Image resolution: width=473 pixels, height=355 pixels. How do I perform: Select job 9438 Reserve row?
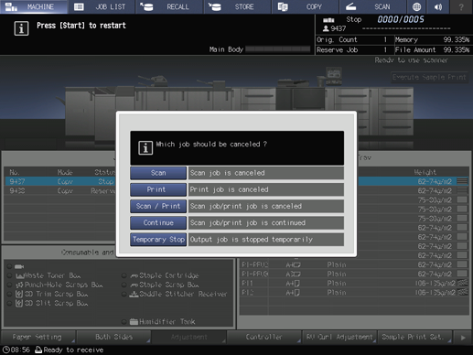tap(61, 191)
